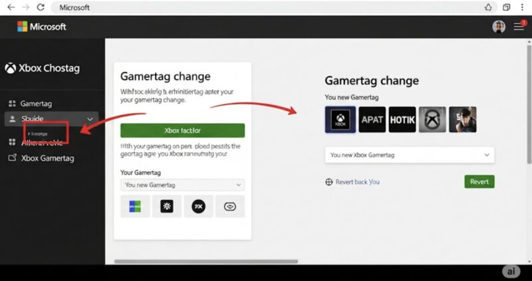The width and height of the screenshot is (532, 281).
Task: Click the horizontal scrollbar at the bottom
Action: pyautogui.click(x=206, y=262)
